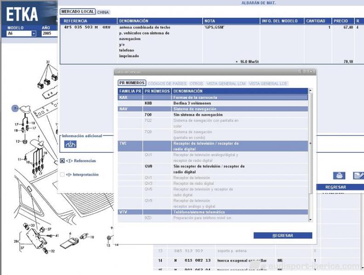Screen dimensions: 364x275
Task: Select the QV3 Receptor de radio digital row
Action: pyautogui.click(x=213, y=184)
